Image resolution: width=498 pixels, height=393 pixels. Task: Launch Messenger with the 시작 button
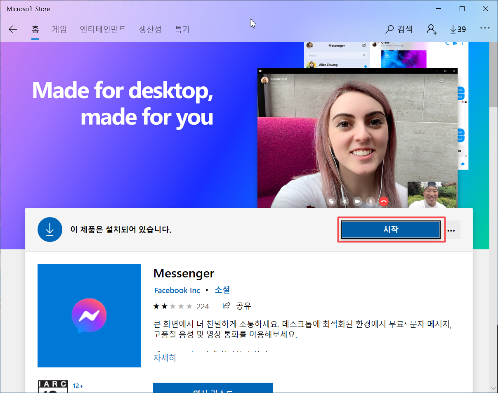[x=391, y=230]
